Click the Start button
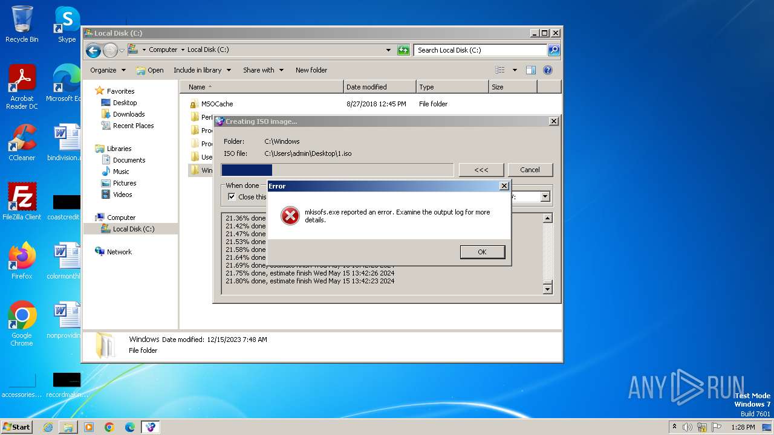The width and height of the screenshot is (774, 435). pyautogui.click(x=17, y=427)
